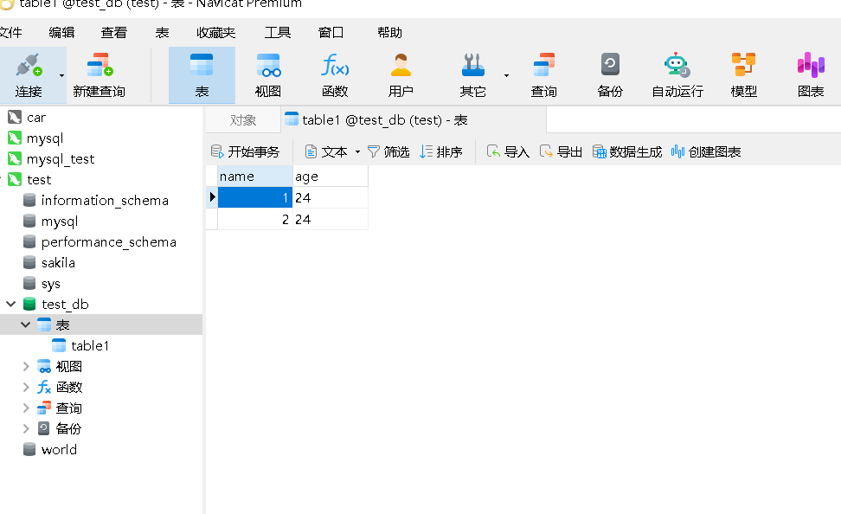The image size is (841, 514).
Task: Select the Table (表) toolbar icon
Action: 202,75
